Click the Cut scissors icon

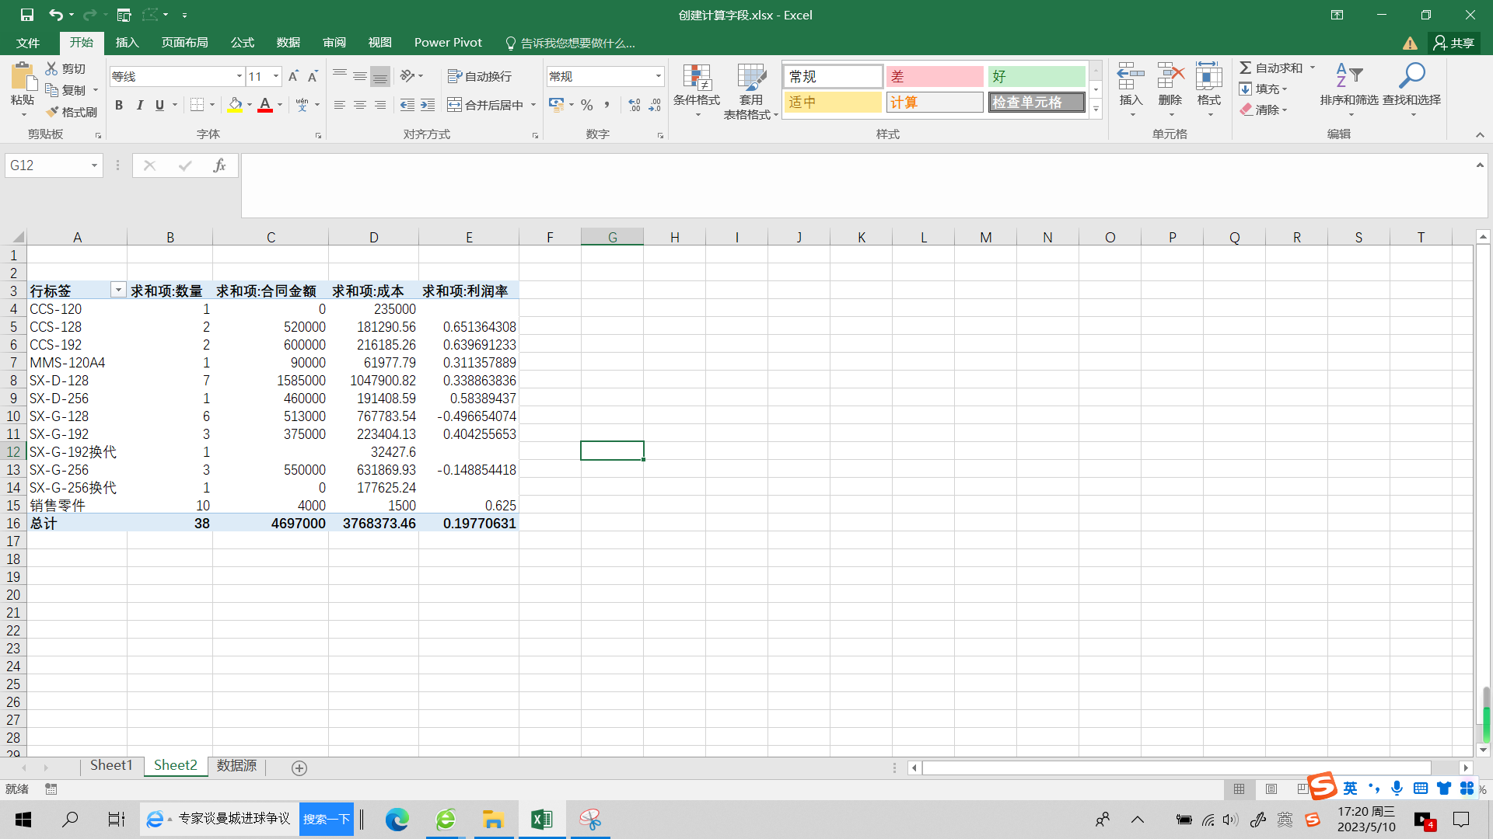(51, 68)
